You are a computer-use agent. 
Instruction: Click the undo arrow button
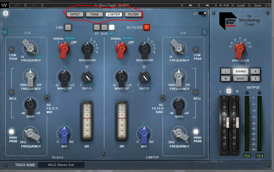pyautogui.click(x=17, y=5)
